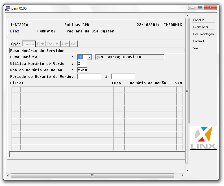
Task: Click the period end date field
Action: 123,77
